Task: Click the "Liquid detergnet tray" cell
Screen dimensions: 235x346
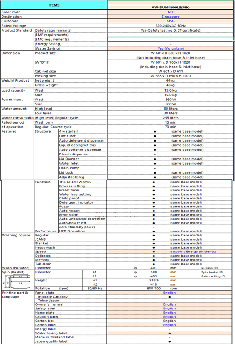Action: [83, 145]
